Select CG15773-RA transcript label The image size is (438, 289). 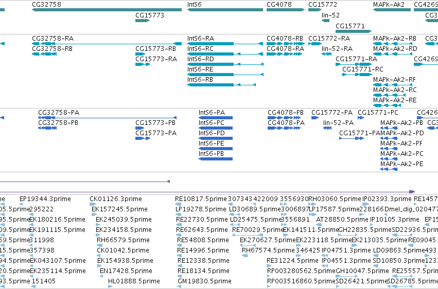(156, 59)
